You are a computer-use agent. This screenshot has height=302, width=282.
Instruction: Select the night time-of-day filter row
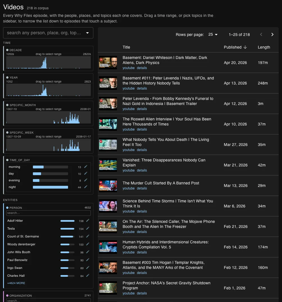point(48,187)
